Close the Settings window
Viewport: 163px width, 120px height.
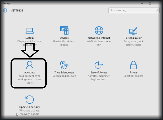tap(158, 3)
